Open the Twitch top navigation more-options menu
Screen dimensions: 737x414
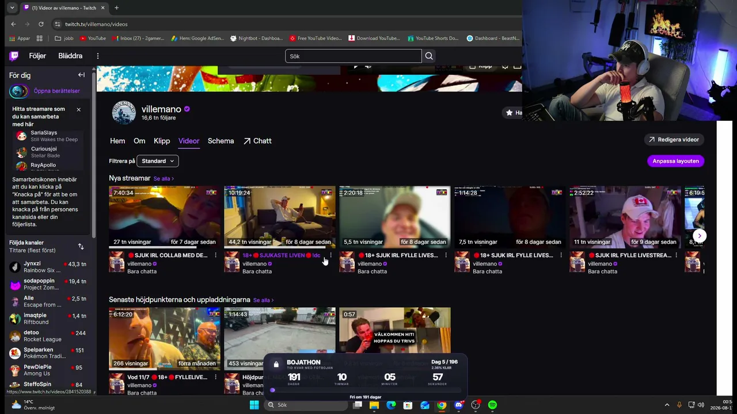tap(98, 56)
